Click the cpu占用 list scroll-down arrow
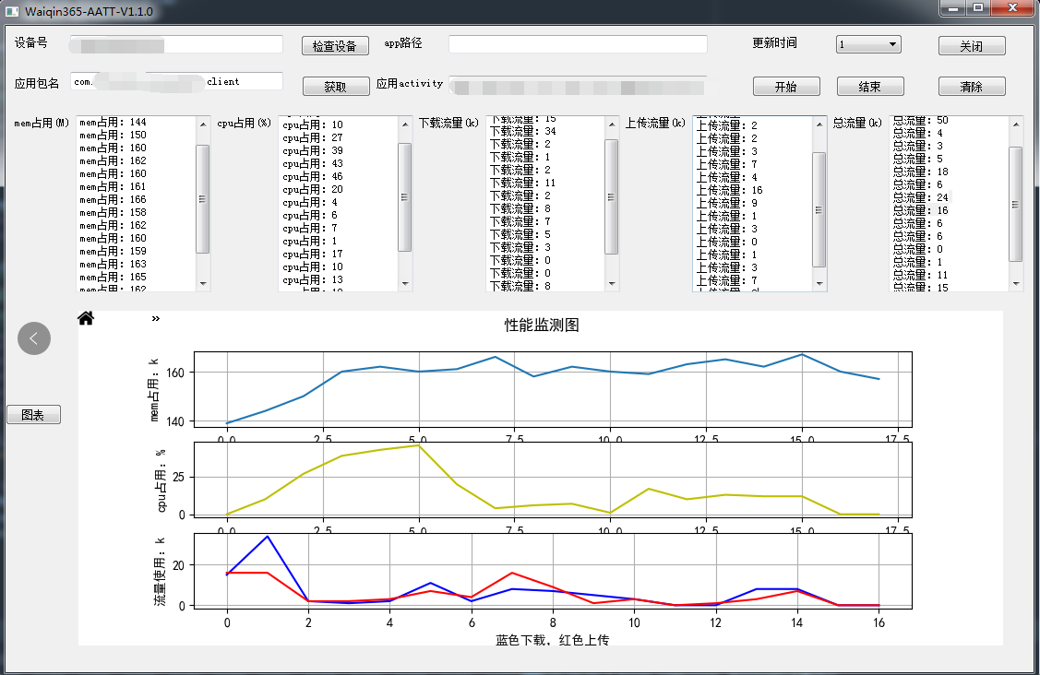Image resolution: width=1040 pixels, height=675 pixels. tap(404, 283)
